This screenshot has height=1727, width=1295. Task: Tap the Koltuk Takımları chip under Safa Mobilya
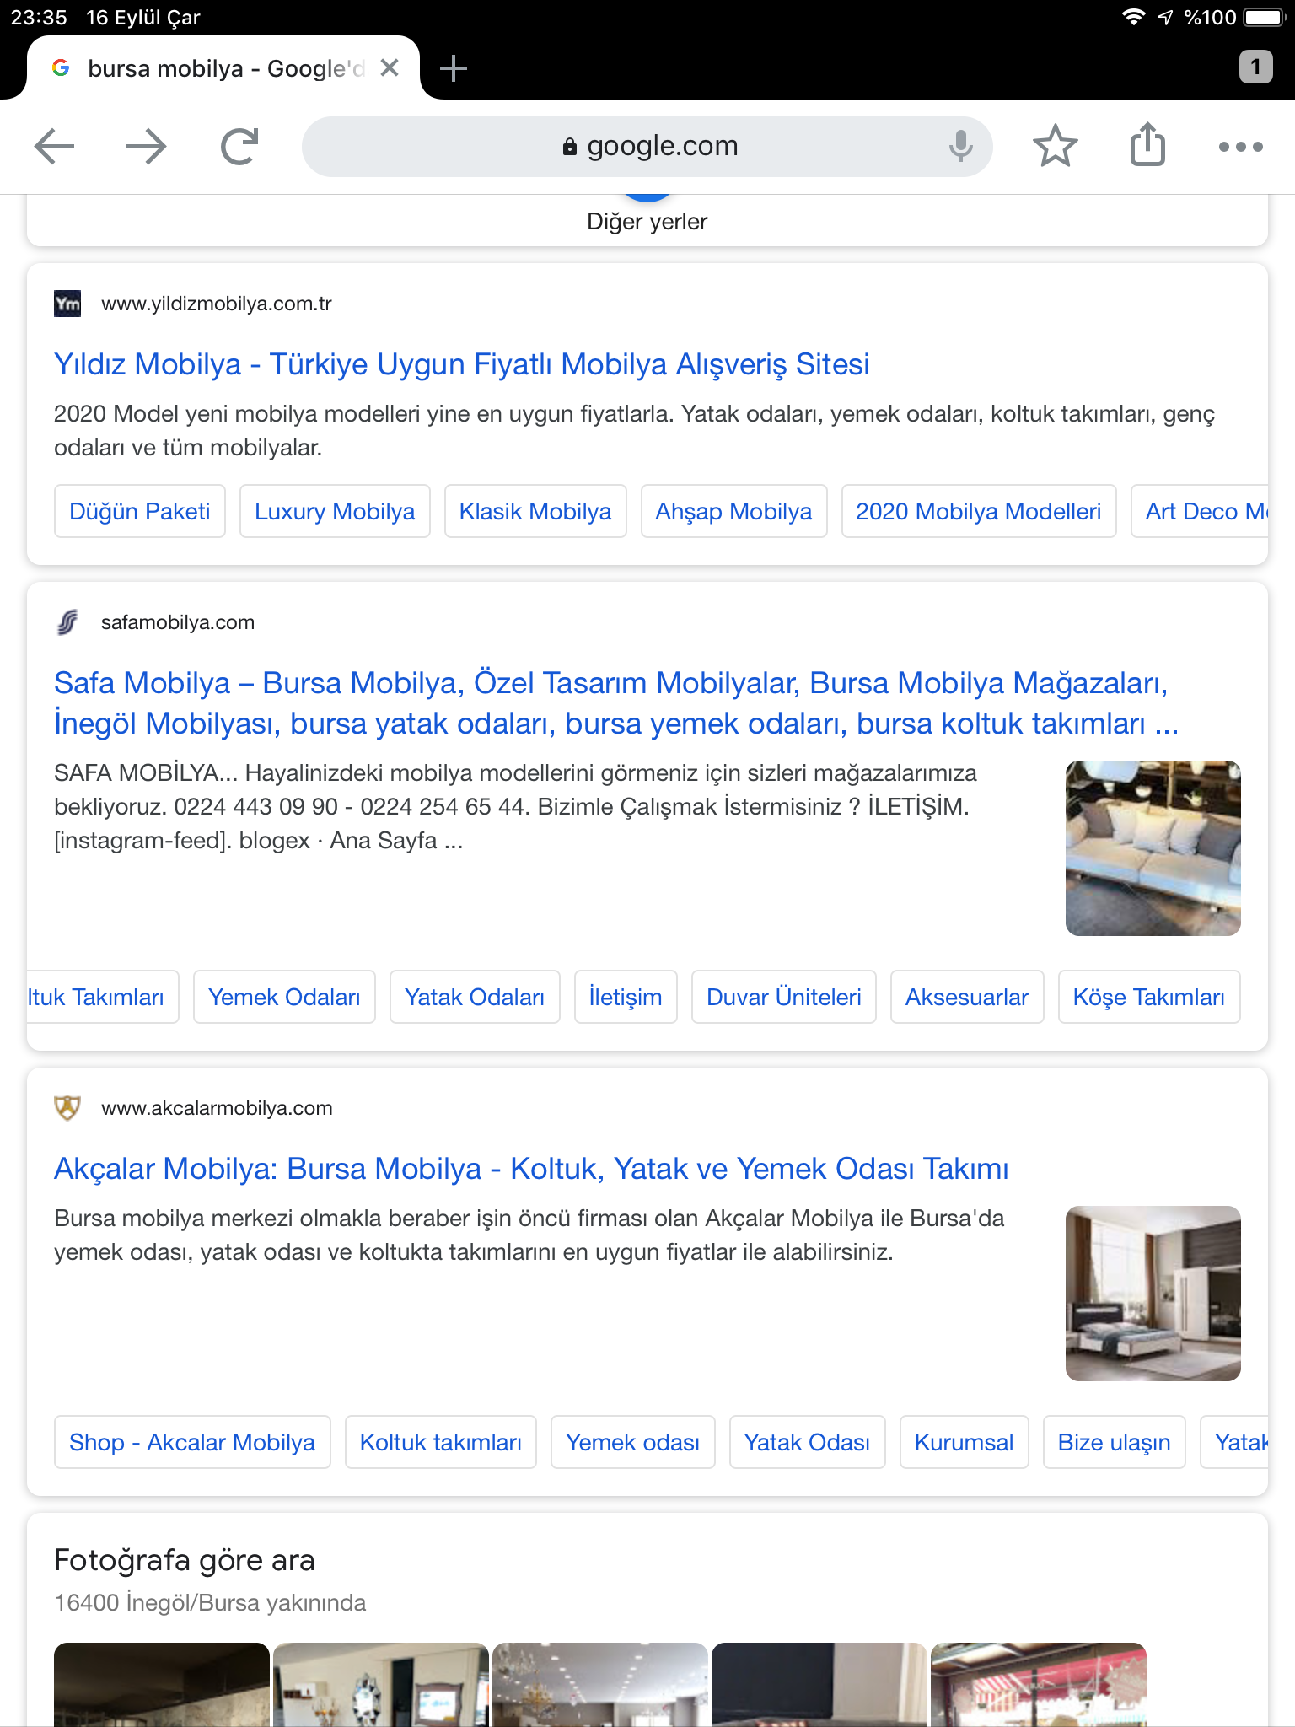coord(103,997)
